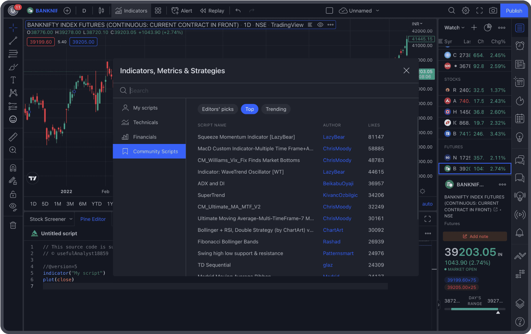Open the economic calendar panel
This screenshot has width=531, height=334.
[x=520, y=119]
